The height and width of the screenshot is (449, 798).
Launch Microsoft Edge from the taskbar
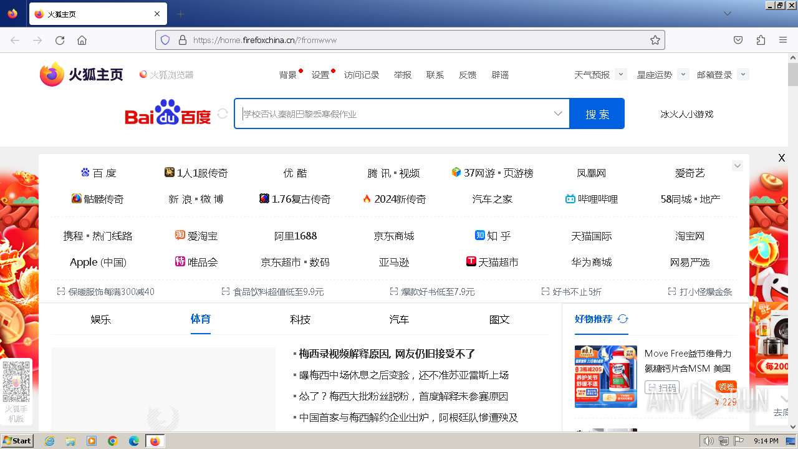134,441
